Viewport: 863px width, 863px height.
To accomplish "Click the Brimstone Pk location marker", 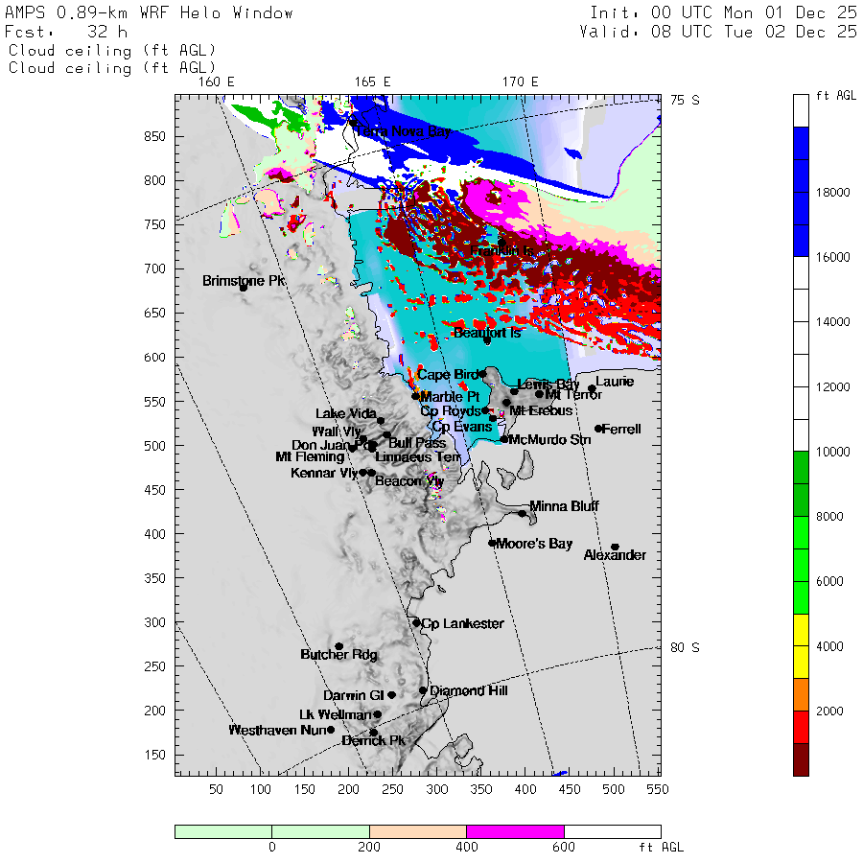I will (243, 288).
